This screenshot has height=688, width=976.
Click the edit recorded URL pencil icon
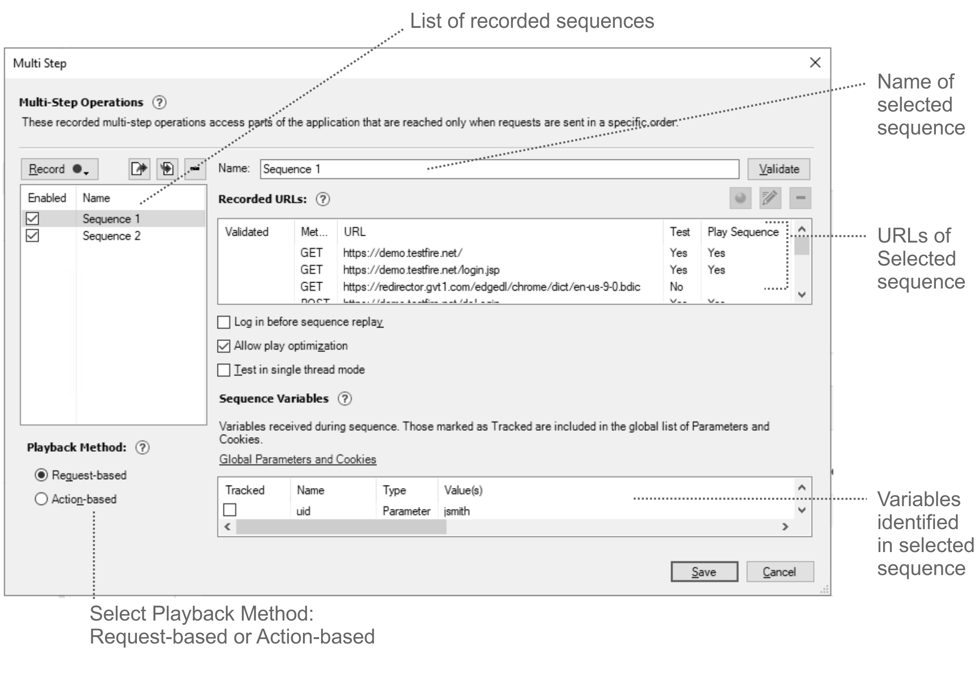[x=770, y=199]
